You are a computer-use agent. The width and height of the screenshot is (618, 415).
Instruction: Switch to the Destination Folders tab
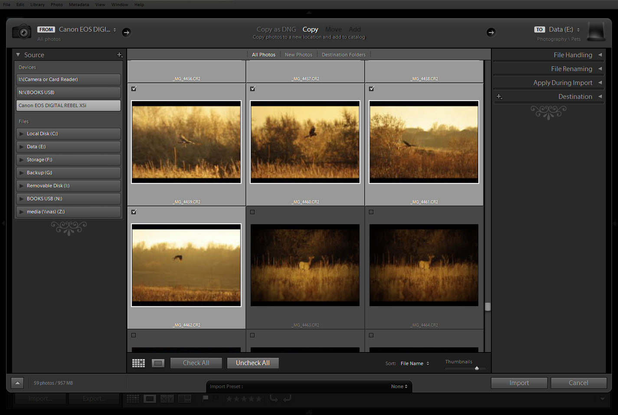(343, 55)
